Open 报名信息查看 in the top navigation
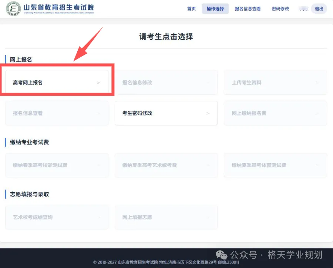Image resolution: width=333 pixels, height=268 pixels. (248, 9)
